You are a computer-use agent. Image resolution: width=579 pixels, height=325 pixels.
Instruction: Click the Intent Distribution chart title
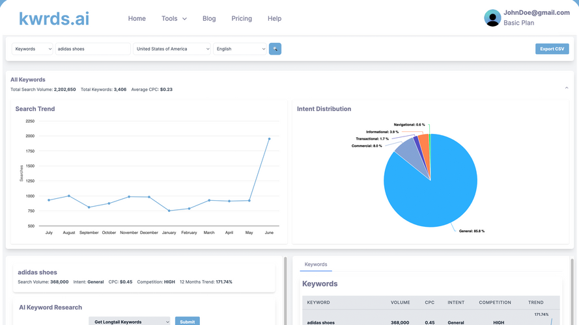(324, 109)
